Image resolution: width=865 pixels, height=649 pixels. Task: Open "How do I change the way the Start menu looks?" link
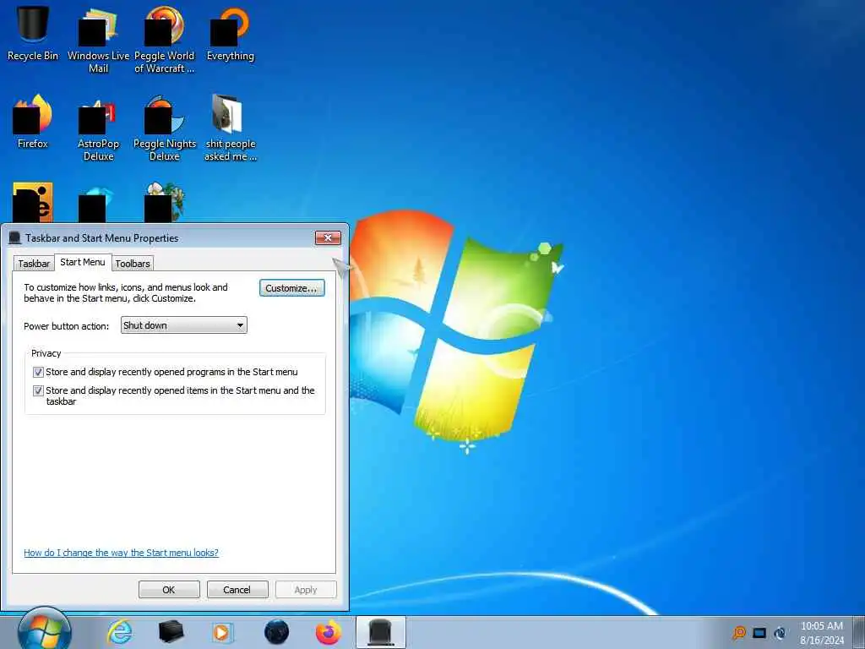coord(121,553)
